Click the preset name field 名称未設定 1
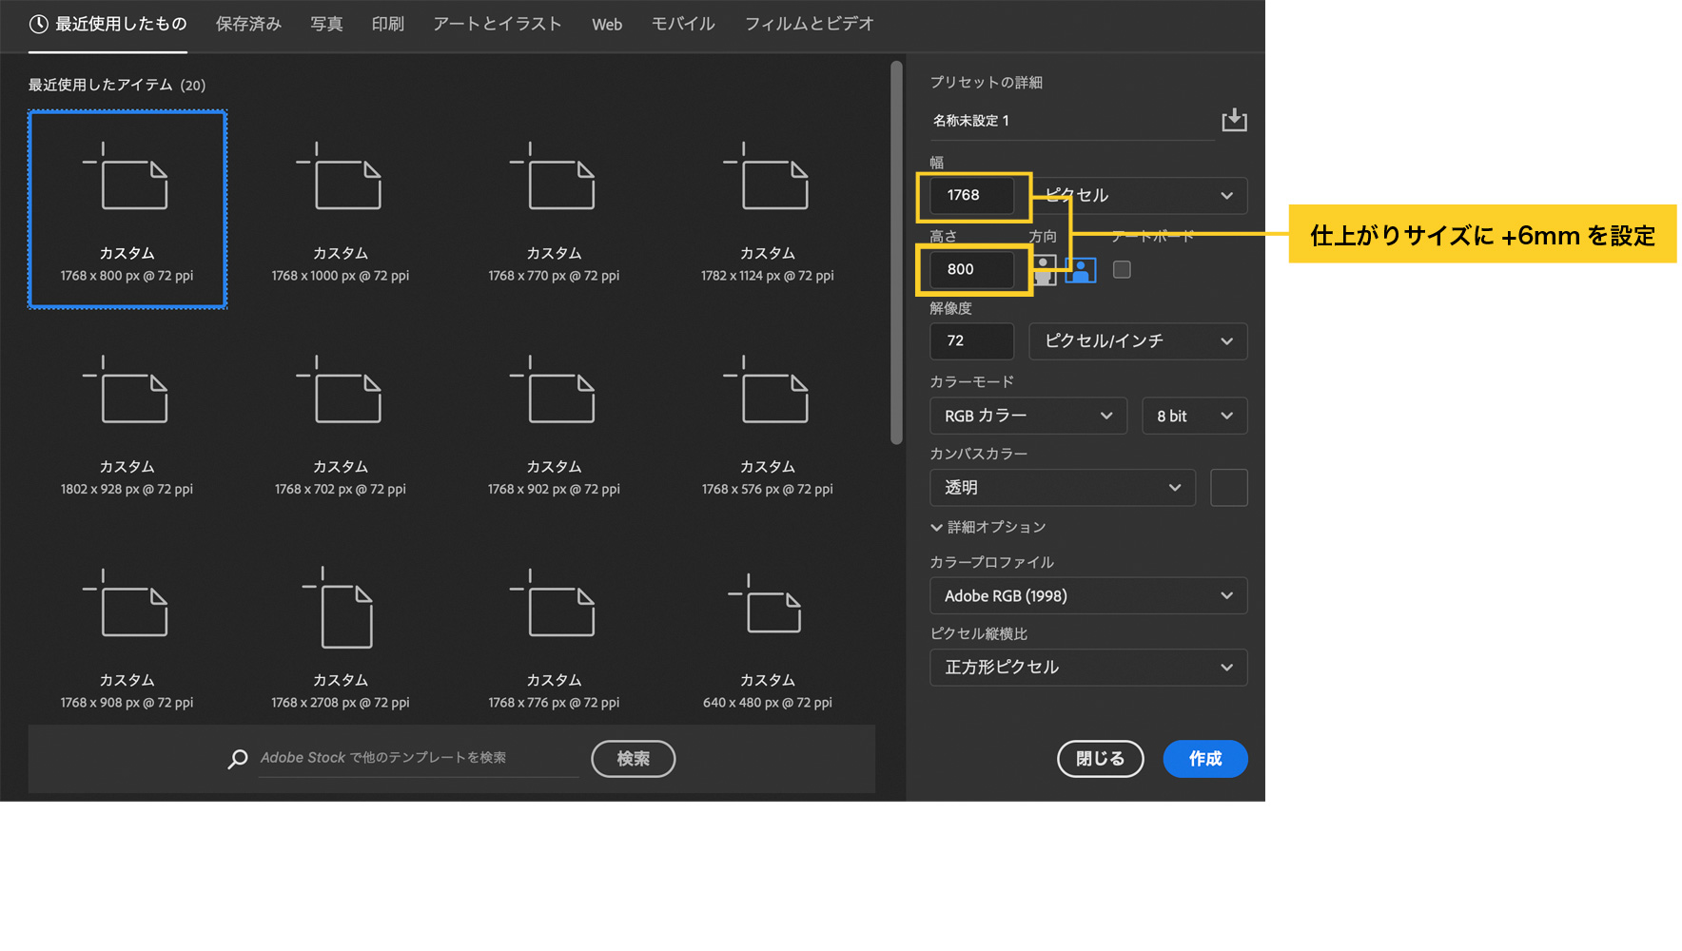 point(1072,121)
